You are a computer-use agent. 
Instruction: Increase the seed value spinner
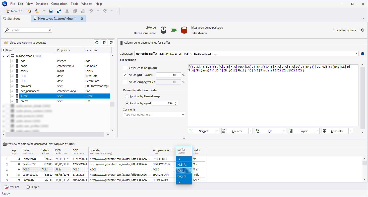coord(176,102)
